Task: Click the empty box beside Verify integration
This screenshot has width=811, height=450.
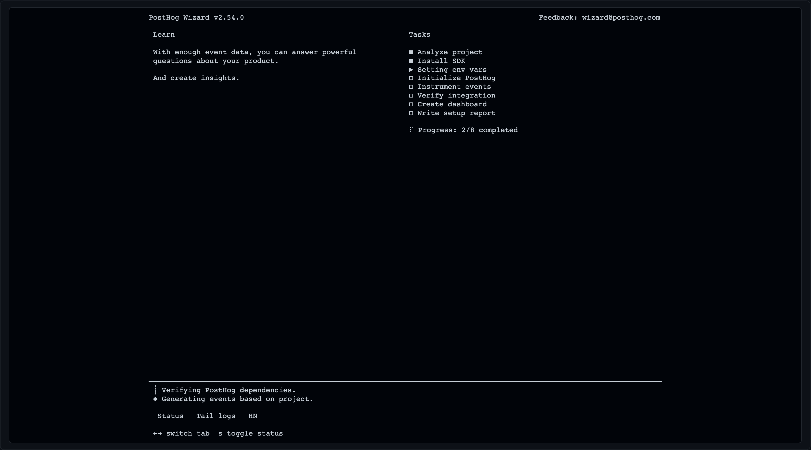Action: point(411,96)
